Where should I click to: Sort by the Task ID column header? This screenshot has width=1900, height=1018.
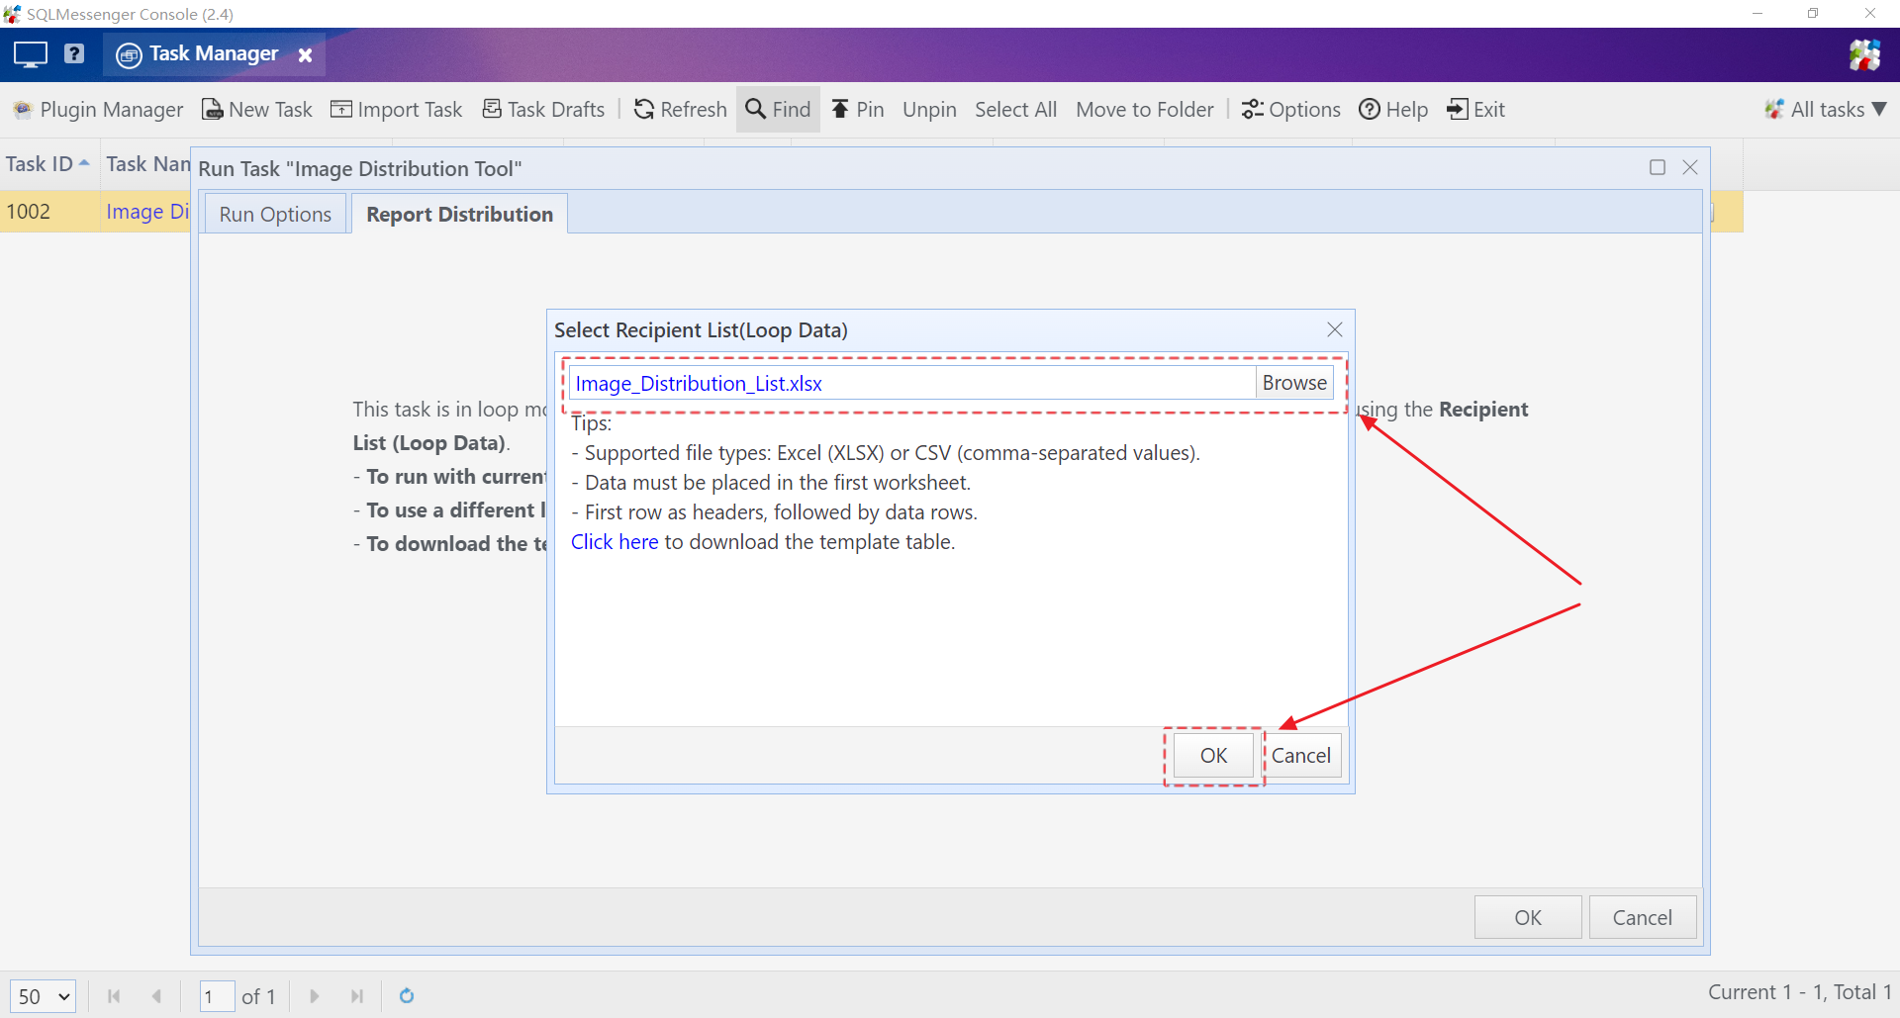point(47,164)
